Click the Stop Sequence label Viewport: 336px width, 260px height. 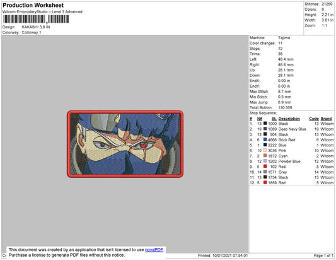[x=263, y=113]
